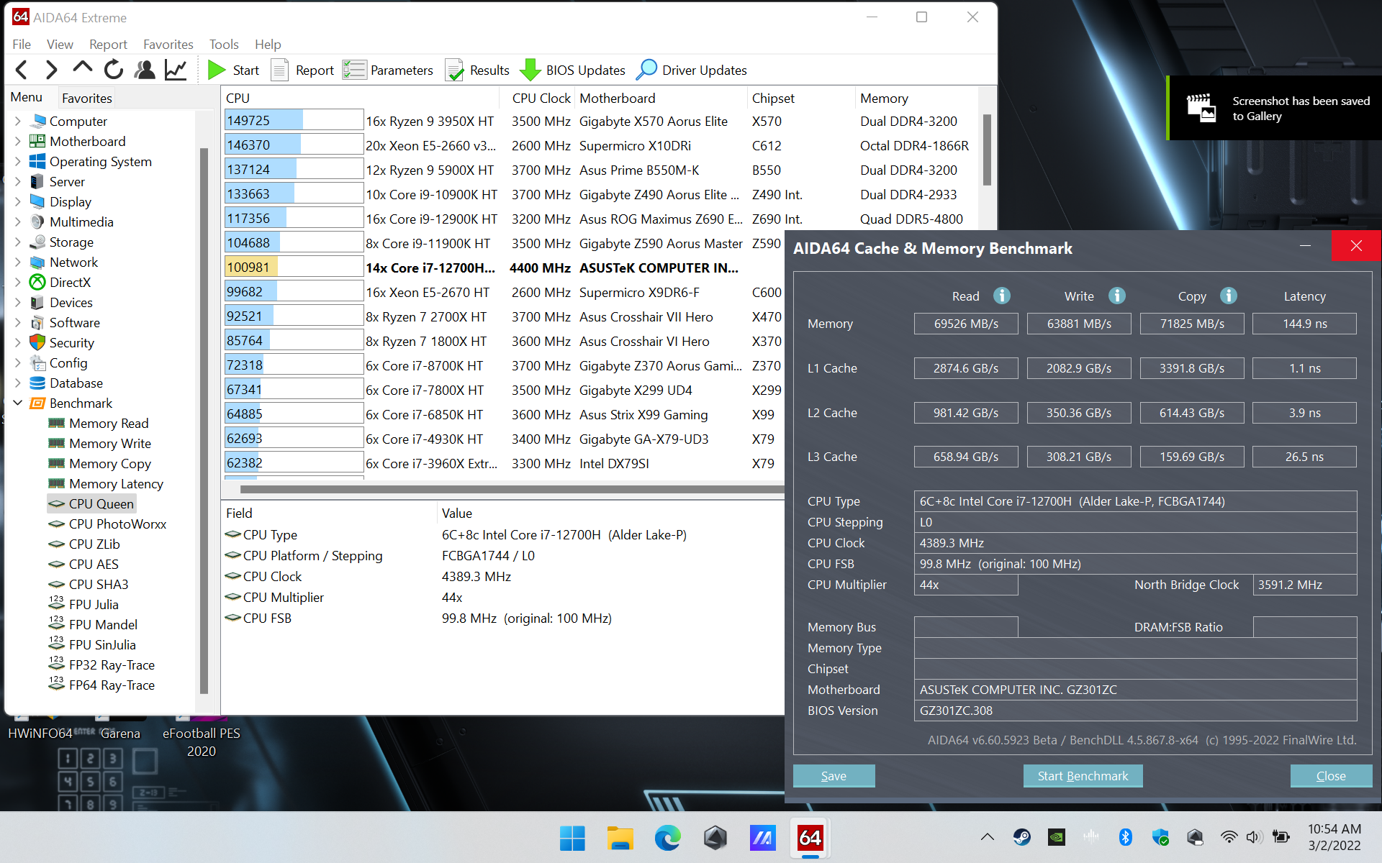Click the L3 Cache Latency value field
The height and width of the screenshot is (863, 1382).
(x=1304, y=457)
